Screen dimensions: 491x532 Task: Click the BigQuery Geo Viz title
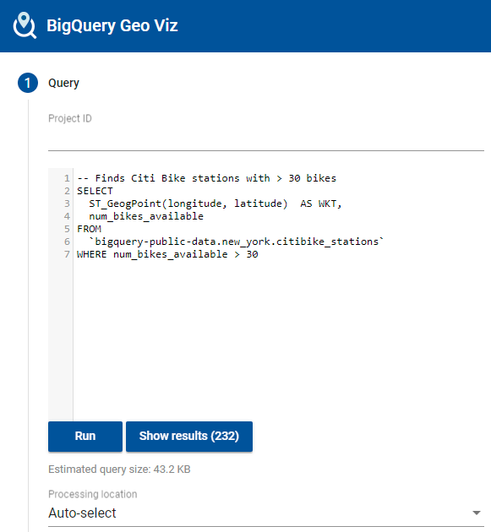[112, 25]
